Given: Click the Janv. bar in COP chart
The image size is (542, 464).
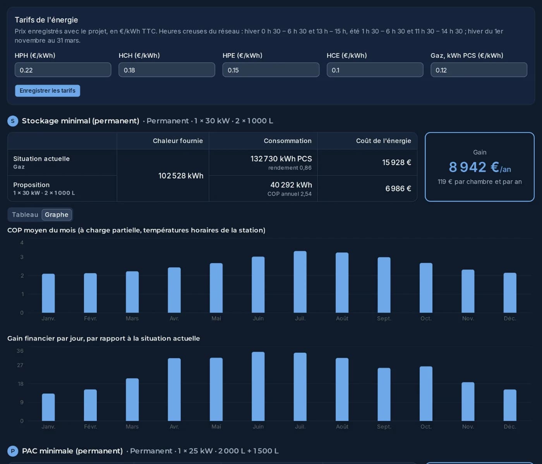Looking at the screenshot, I should 48,293.
